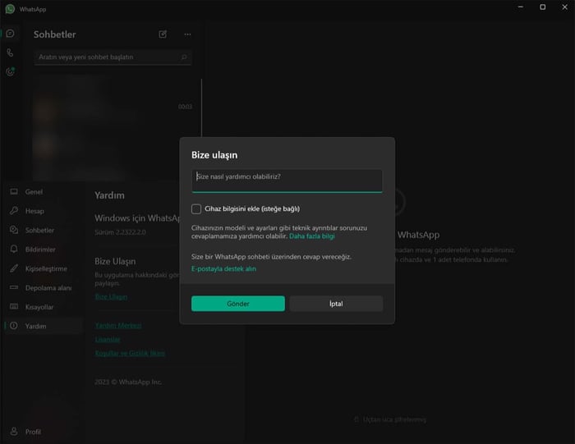575x444 pixels.
Task: Click the 2023 © WhatsApp Inc. text
Action: tap(128, 382)
